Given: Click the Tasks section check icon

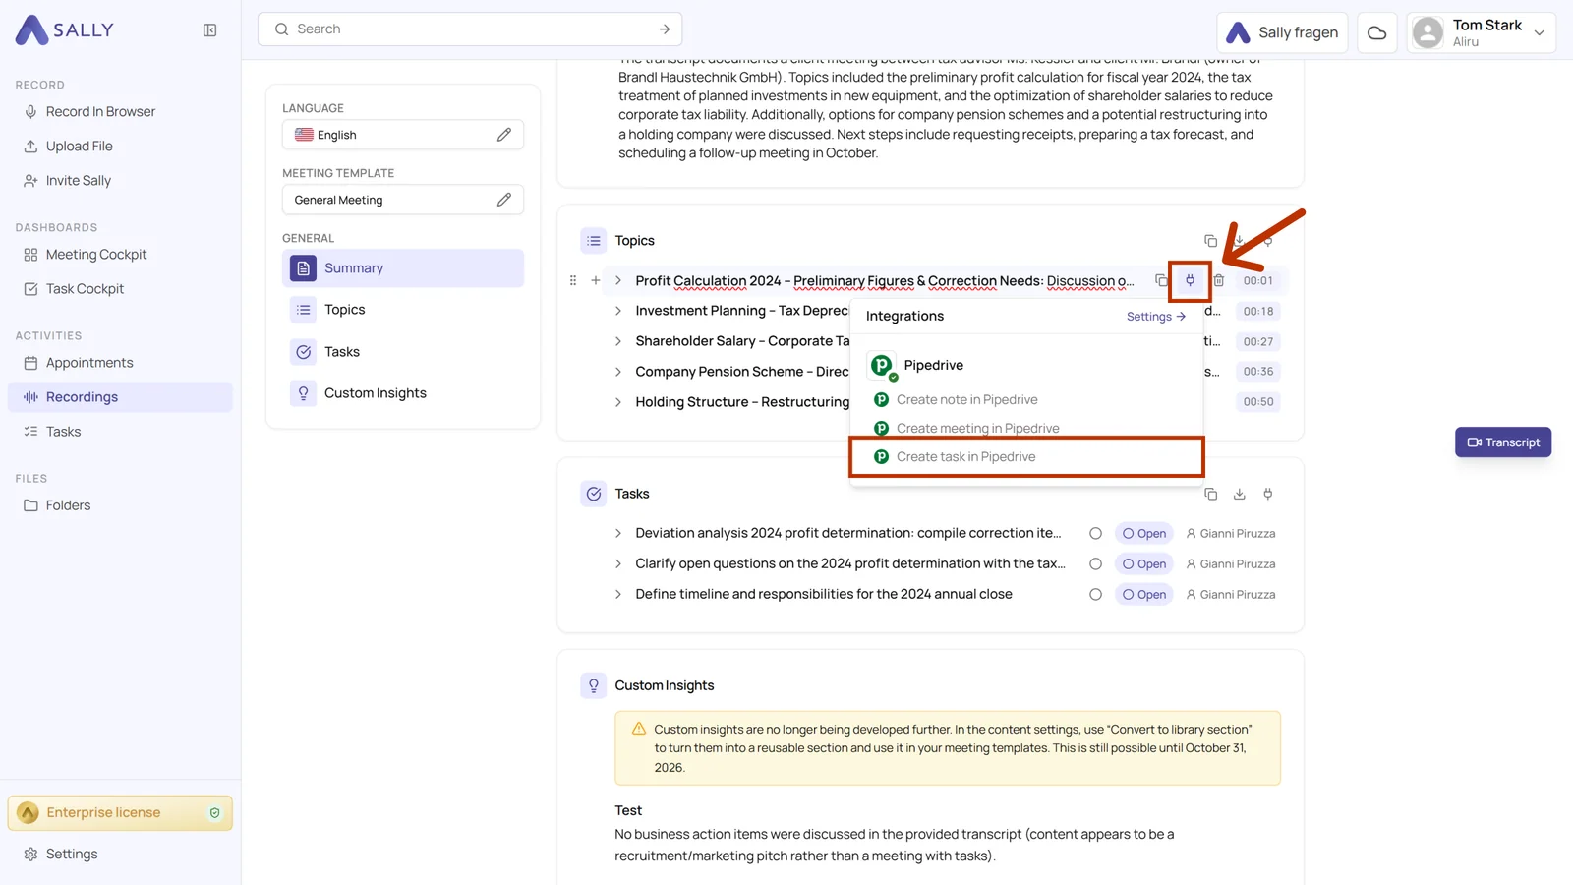Looking at the screenshot, I should tap(594, 494).
